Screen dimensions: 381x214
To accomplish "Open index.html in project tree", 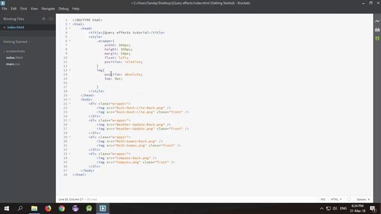I will pos(14,58).
